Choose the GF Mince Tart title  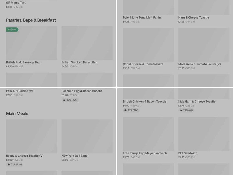16,3
